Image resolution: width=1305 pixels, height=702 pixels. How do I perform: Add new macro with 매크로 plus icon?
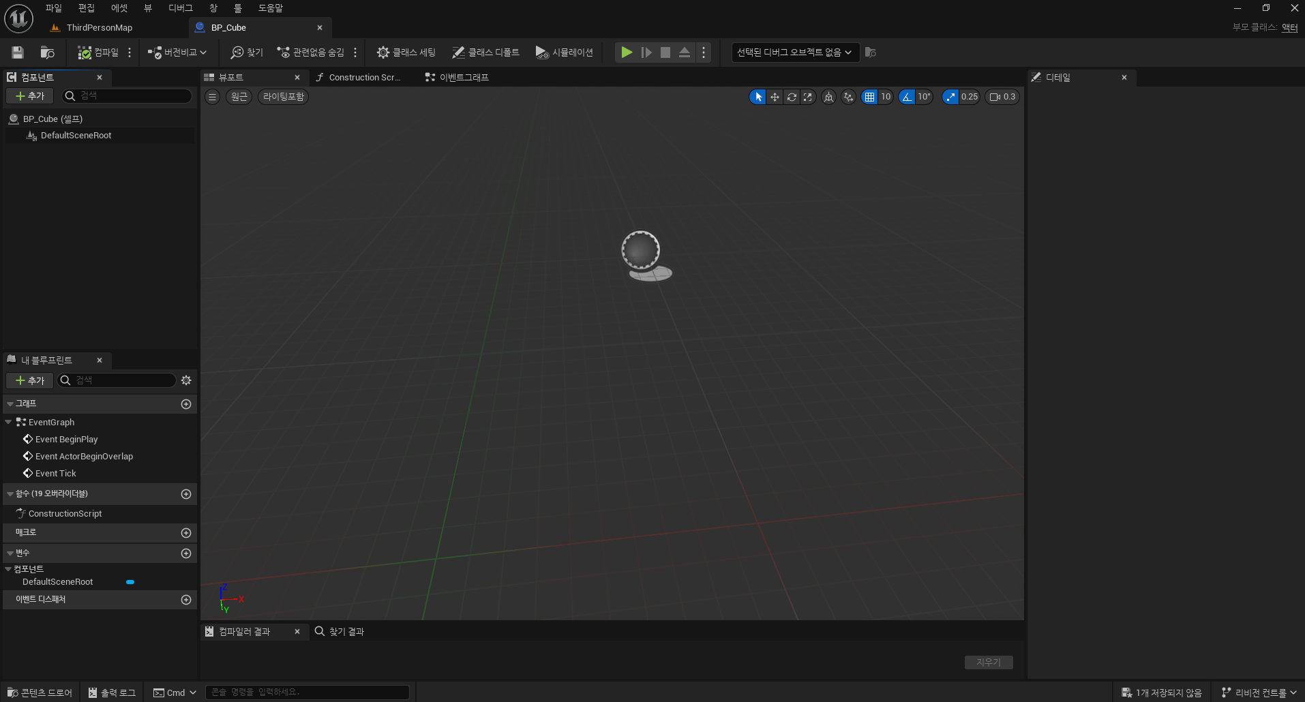(x=186, y=533)
